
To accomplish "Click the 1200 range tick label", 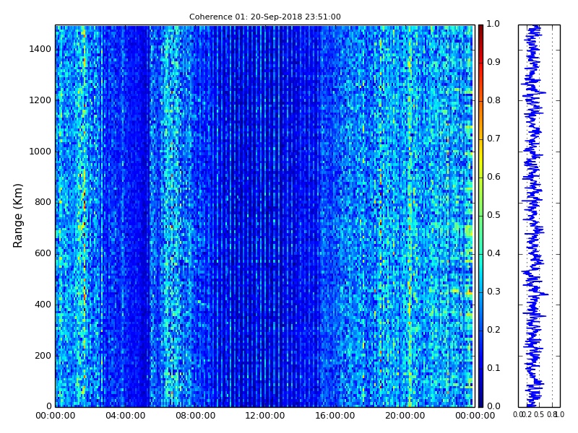I will (40, 100).
